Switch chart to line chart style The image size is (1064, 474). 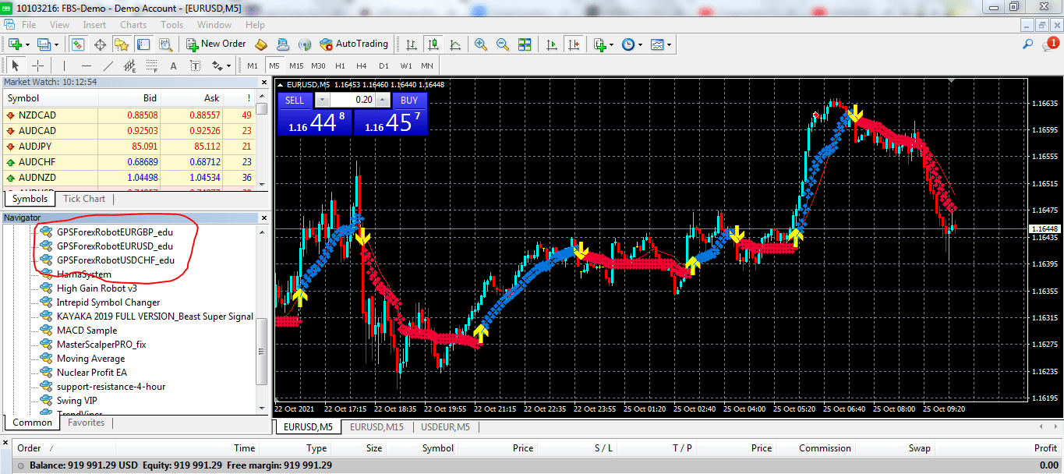click(455, 44)
